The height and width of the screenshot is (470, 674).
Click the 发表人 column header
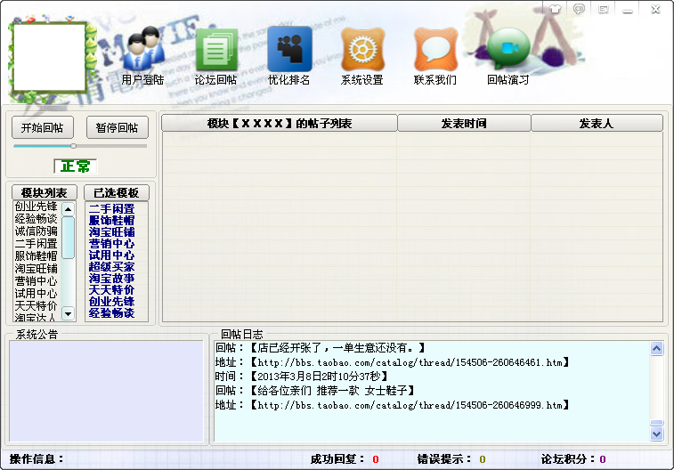(x=597, y=124)
